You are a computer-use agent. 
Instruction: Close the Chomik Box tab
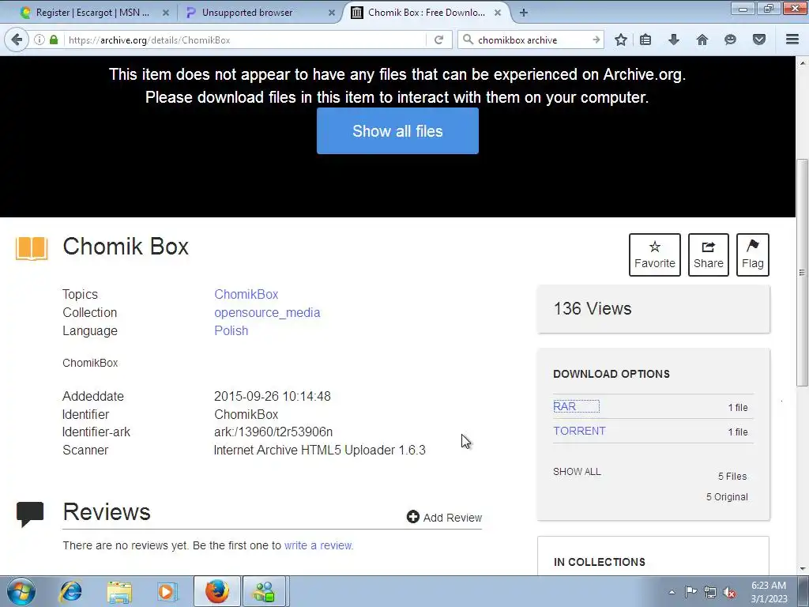point(498,13)
